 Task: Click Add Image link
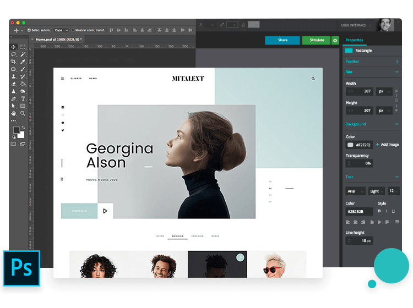click(388, 145)
